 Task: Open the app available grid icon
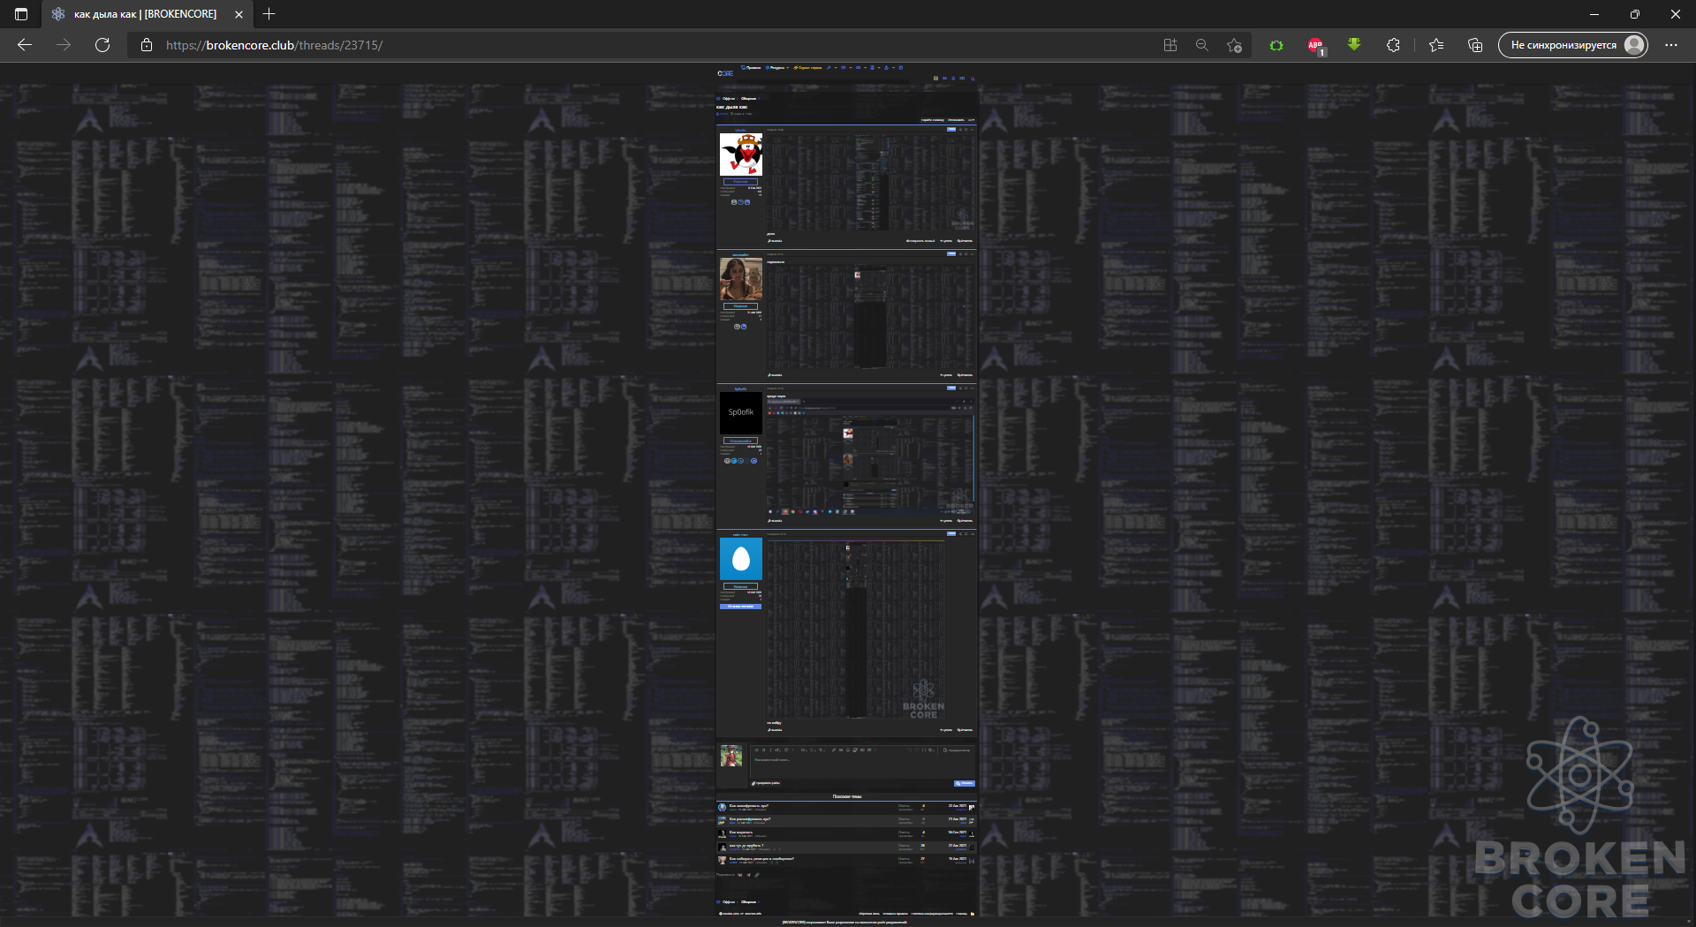1170,45
